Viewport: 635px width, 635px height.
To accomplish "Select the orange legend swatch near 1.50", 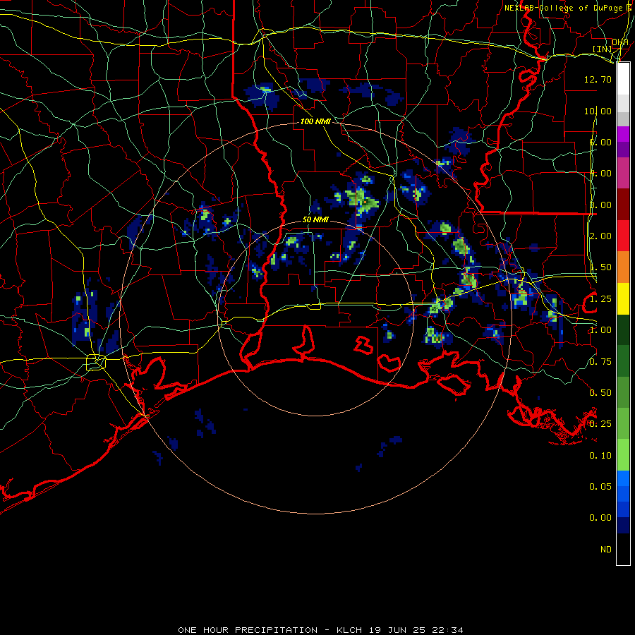I will [623, 267].
